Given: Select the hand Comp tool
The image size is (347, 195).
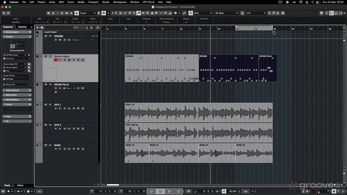Looking at the screenshot, I should click(x=152, y=13).
